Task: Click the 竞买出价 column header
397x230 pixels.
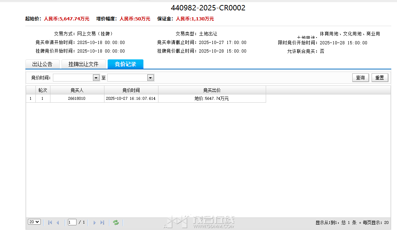Action: pos(212,90)
